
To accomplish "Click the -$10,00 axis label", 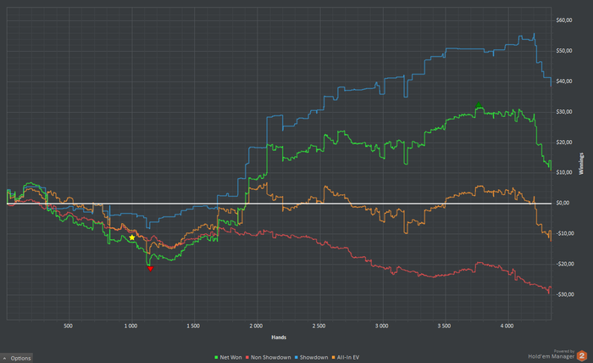I will (565, 233).
